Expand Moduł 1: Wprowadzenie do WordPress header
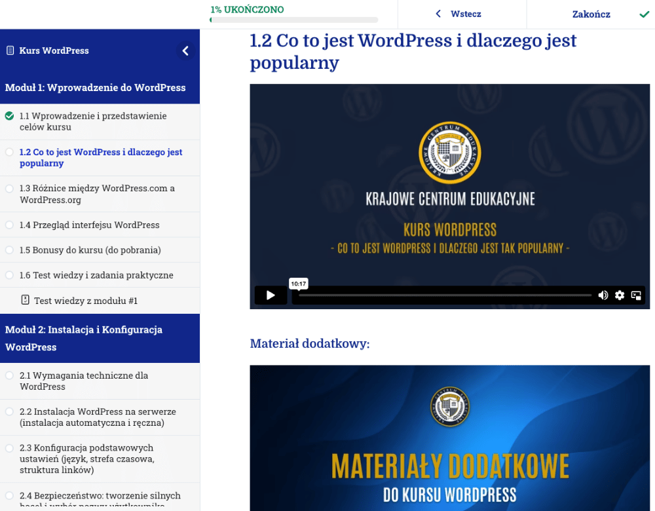 100,88
